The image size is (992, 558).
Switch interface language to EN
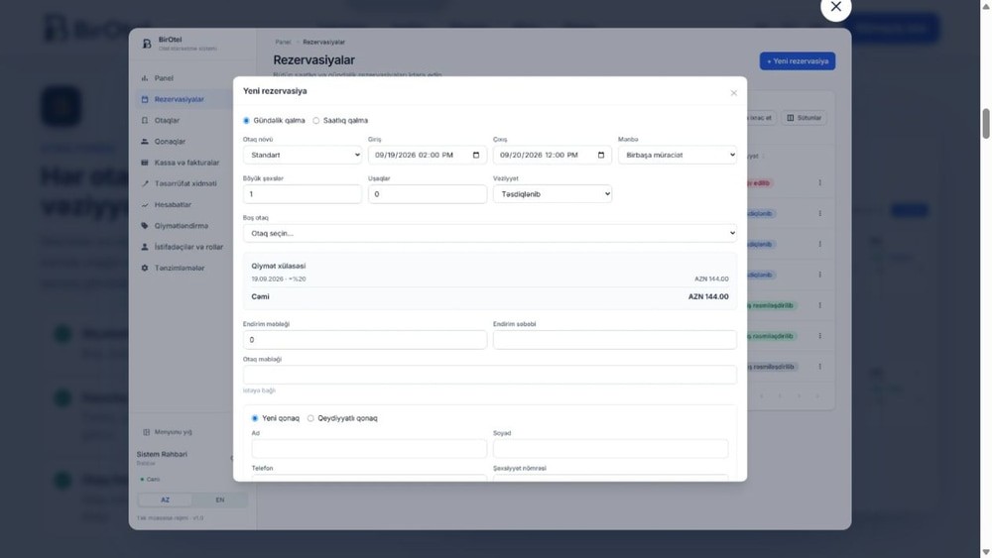tap(219, 500)
